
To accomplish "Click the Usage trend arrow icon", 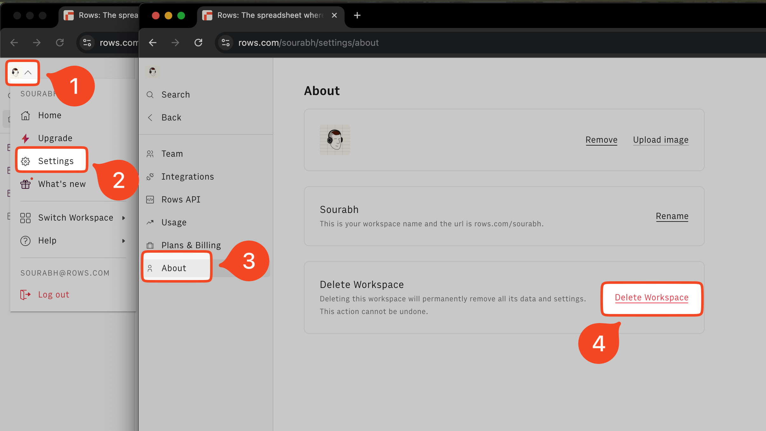I will (x=150, y=222).
